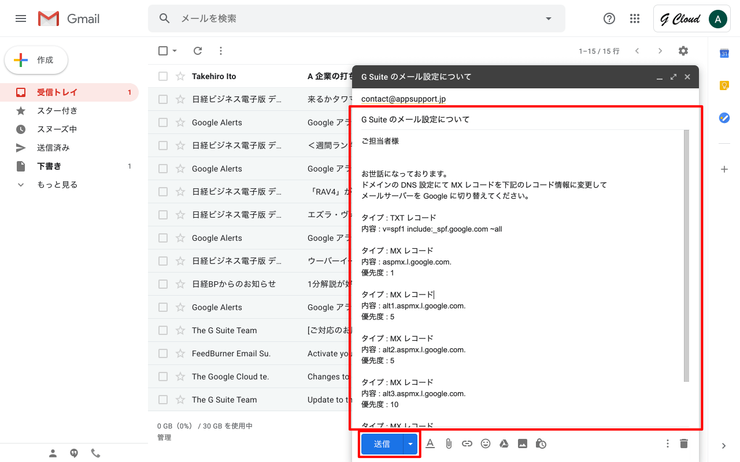
Task: Click the Gmail logo
Action: click(69, 18)
